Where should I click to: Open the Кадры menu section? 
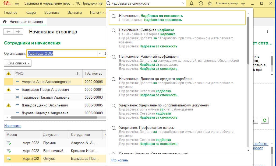coord(31,13)
